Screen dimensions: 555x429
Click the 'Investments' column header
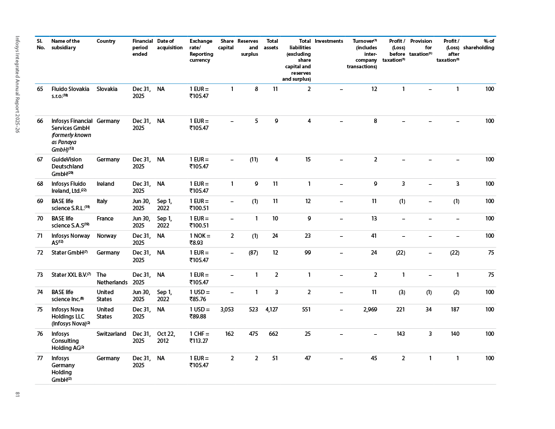[329, 41]
